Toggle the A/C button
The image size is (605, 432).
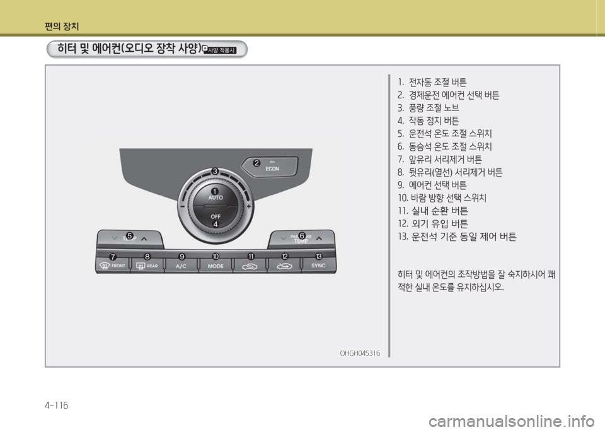(x=181, y=266)
